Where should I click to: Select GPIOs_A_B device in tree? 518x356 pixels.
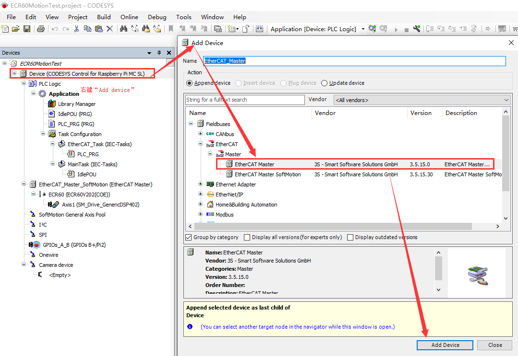(74, 245)
